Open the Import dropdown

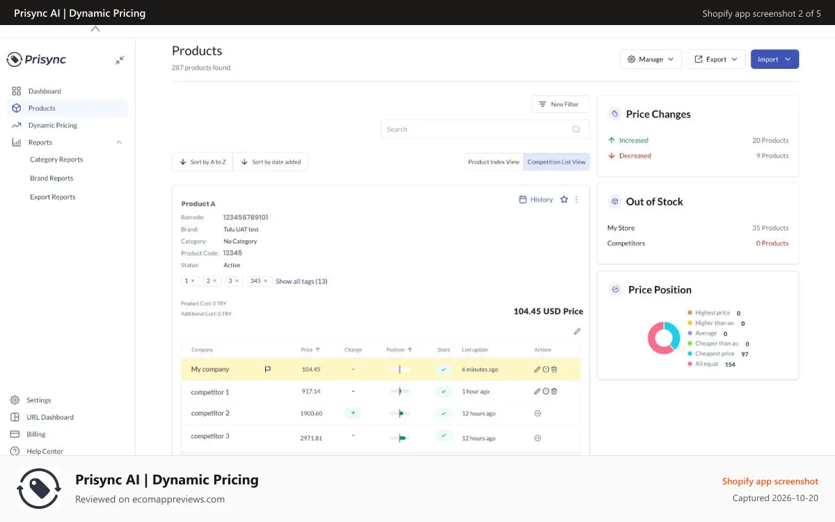pos(774,59)
